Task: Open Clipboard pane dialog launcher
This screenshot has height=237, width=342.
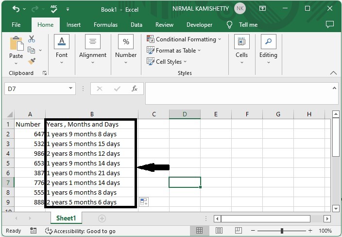Action: point(45,73)
